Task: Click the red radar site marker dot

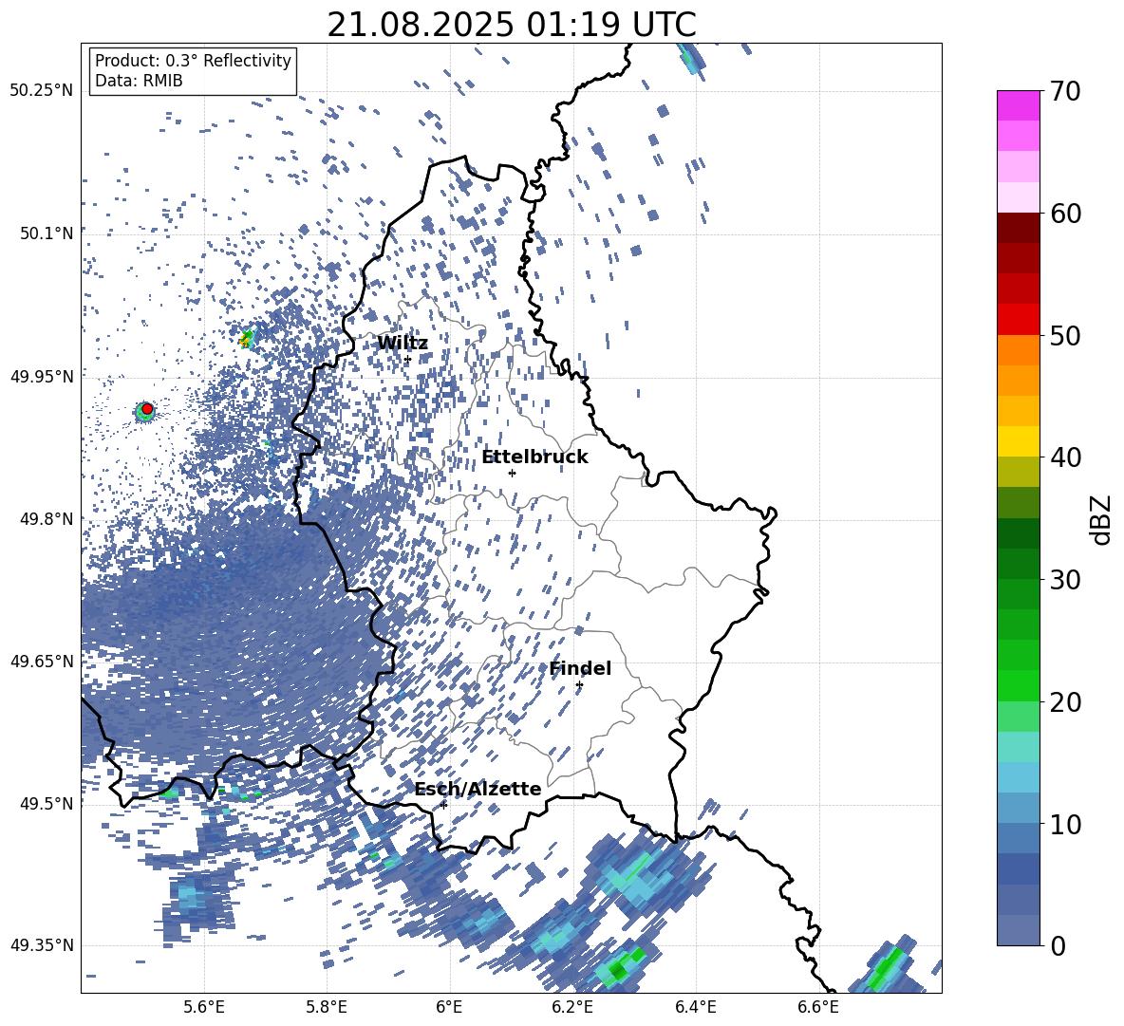Action: click(x=147, y=408)
